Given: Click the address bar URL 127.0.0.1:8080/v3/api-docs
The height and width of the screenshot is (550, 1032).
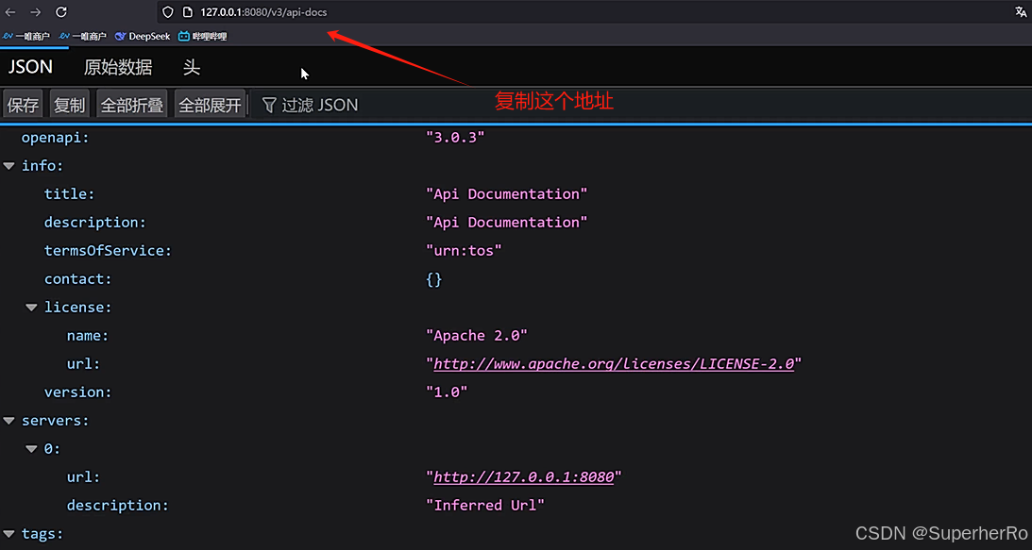Looking at the screenshot, I should [264, 12].
